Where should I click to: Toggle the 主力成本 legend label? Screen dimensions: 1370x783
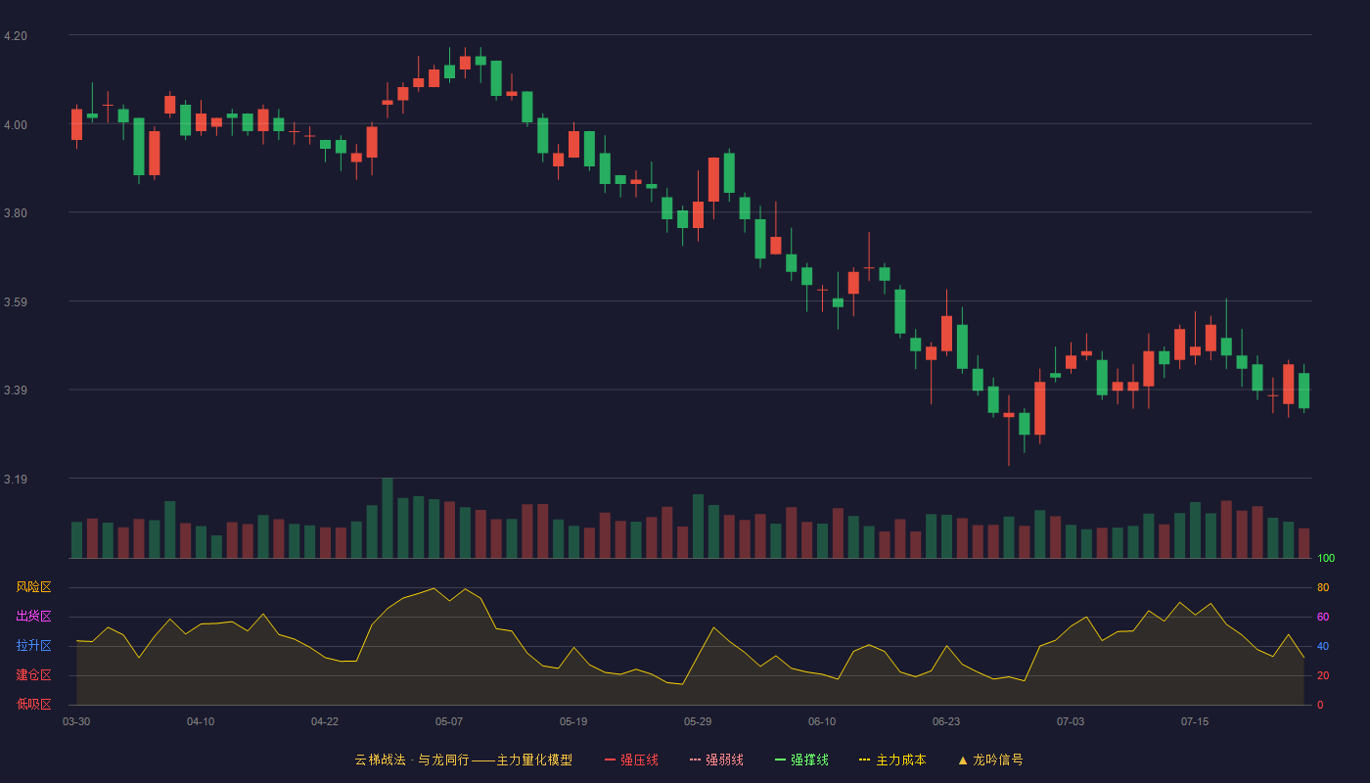pos(901,760)
